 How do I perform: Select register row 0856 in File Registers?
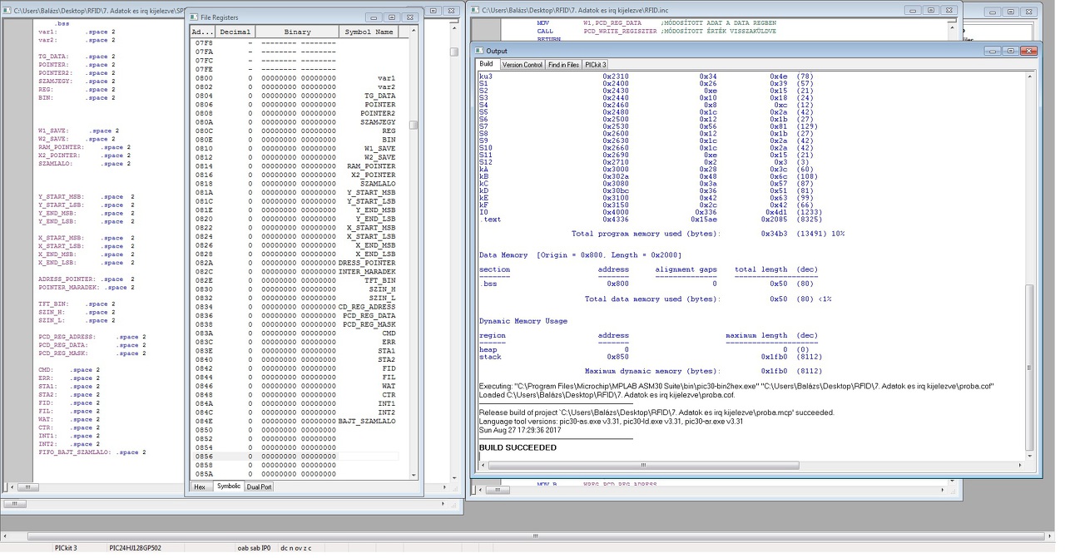pyautogui.click(x=295, y=456)
